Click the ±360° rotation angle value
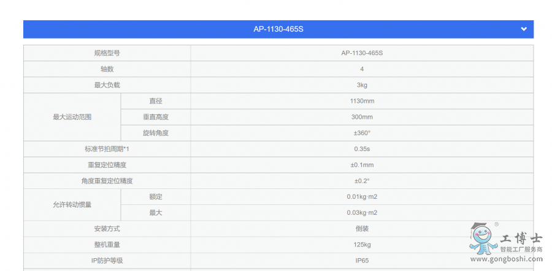The width and height of the screenshot is (552, 271). (362, 133)
